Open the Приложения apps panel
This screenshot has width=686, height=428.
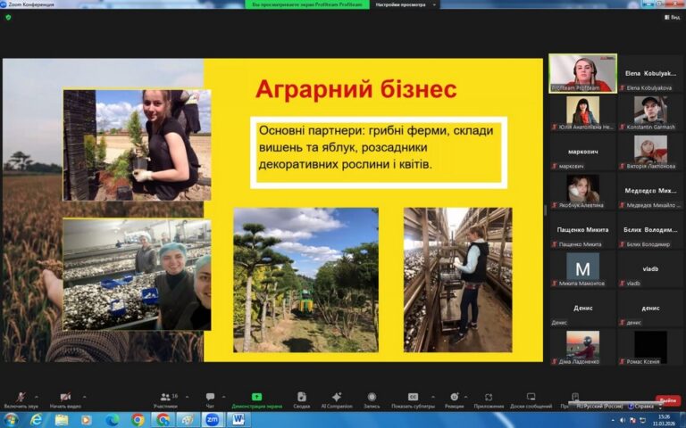489,398
